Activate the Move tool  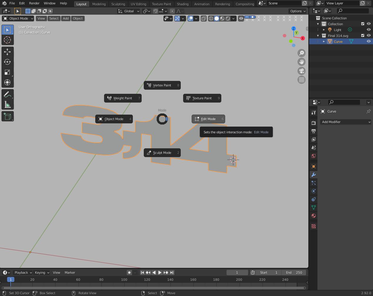point(7,52)
